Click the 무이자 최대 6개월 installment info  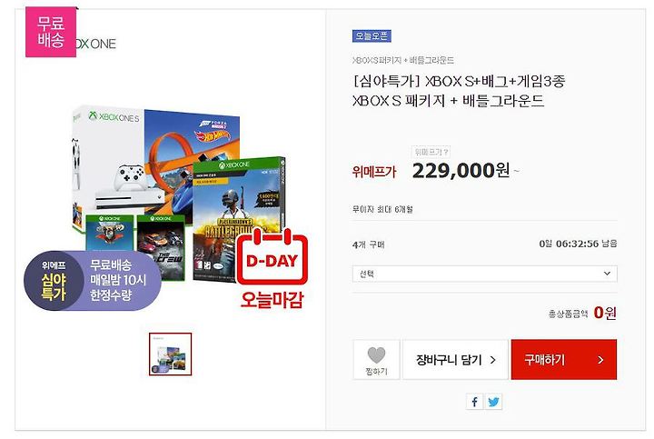pos(382,209)
